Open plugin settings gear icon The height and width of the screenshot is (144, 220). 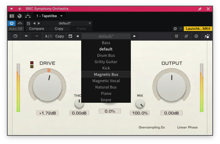tap(196, 36)
